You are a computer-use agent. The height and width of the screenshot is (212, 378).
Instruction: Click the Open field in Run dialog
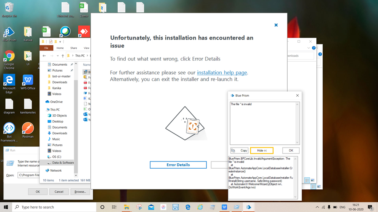tap(29, 175)
